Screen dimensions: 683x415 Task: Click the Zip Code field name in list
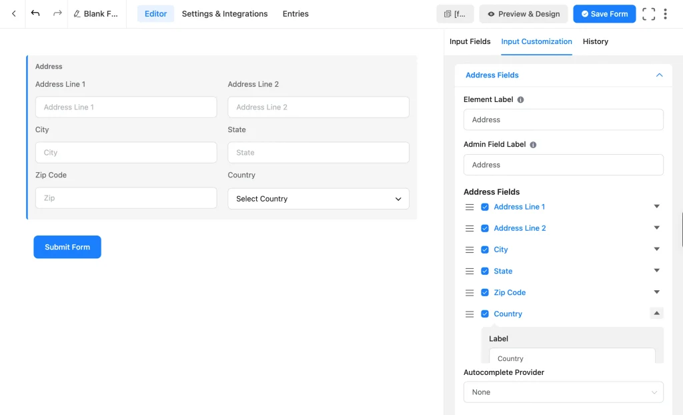(510, 292)
